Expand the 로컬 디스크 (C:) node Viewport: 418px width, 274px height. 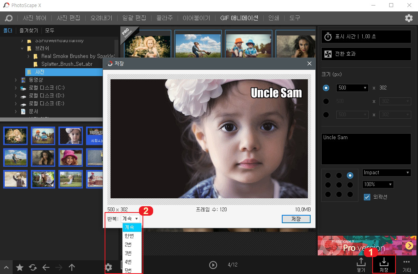coord(16,88)
